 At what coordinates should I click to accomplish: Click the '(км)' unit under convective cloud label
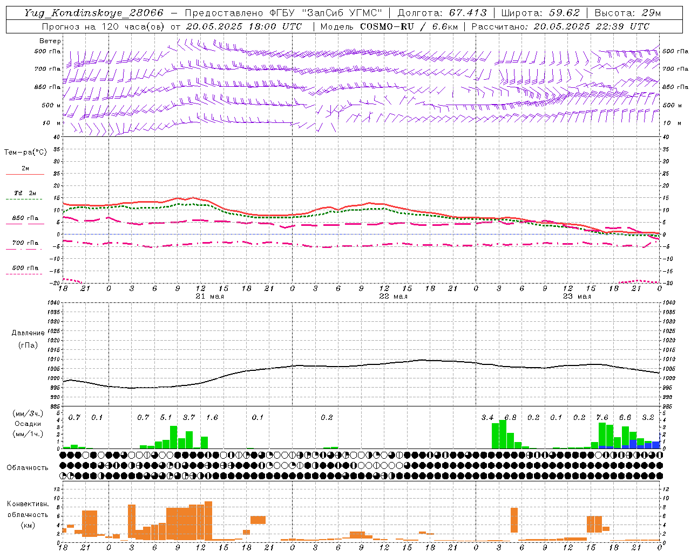28,525
